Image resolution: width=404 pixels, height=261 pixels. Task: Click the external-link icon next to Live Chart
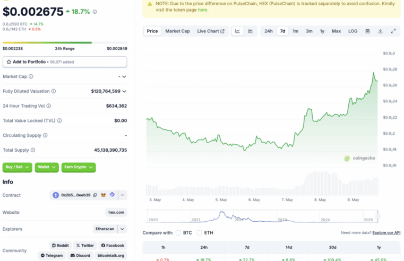tap(222, 31)
